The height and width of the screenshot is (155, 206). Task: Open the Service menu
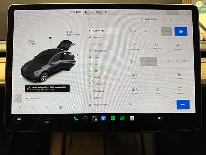pyautogui.click(x=95, y=98)
